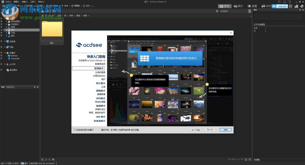Close the preview panel in left sidebar
The height and width of the screenshot is (165, 305).
38,87
